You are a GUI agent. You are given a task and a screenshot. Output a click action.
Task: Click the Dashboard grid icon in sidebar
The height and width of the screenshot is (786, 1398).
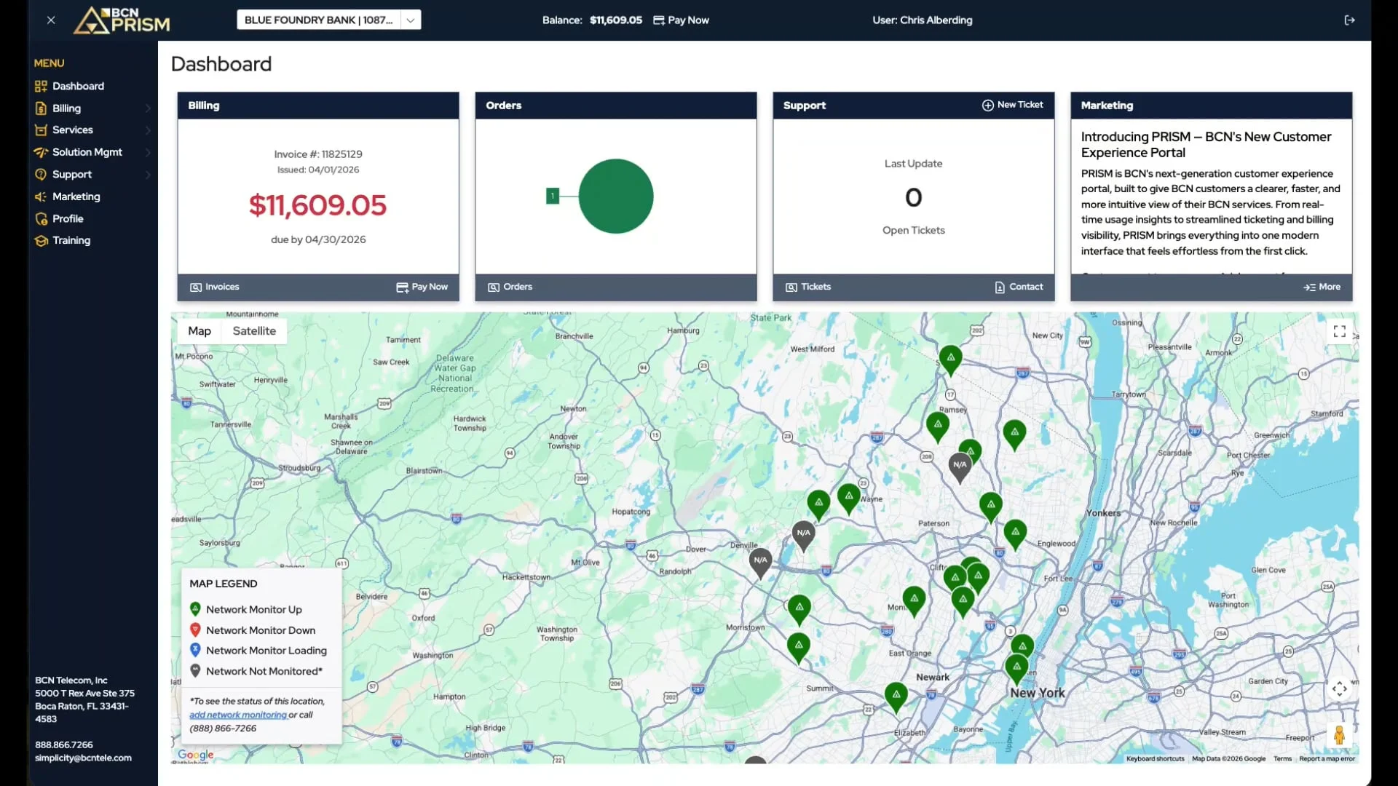coord(41,86)
